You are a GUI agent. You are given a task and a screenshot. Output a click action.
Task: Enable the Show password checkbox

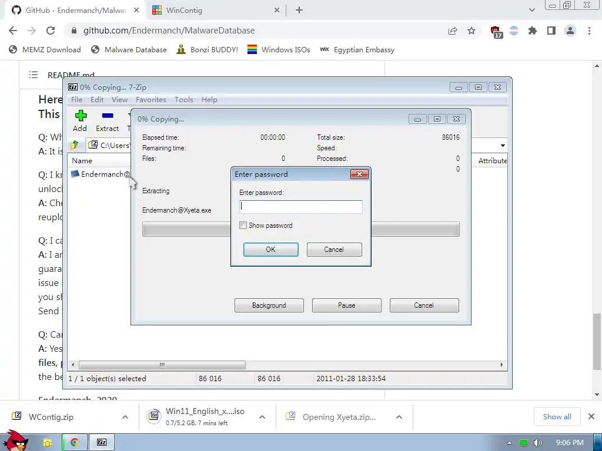coord(243,225)
